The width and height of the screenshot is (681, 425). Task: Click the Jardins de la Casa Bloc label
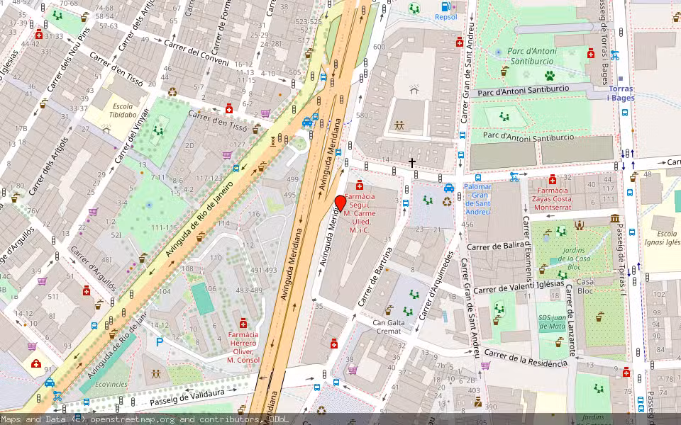coord(574,259)
